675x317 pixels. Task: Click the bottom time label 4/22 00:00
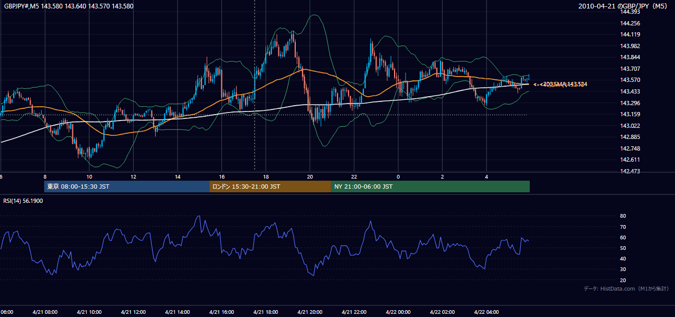(398, 312)
